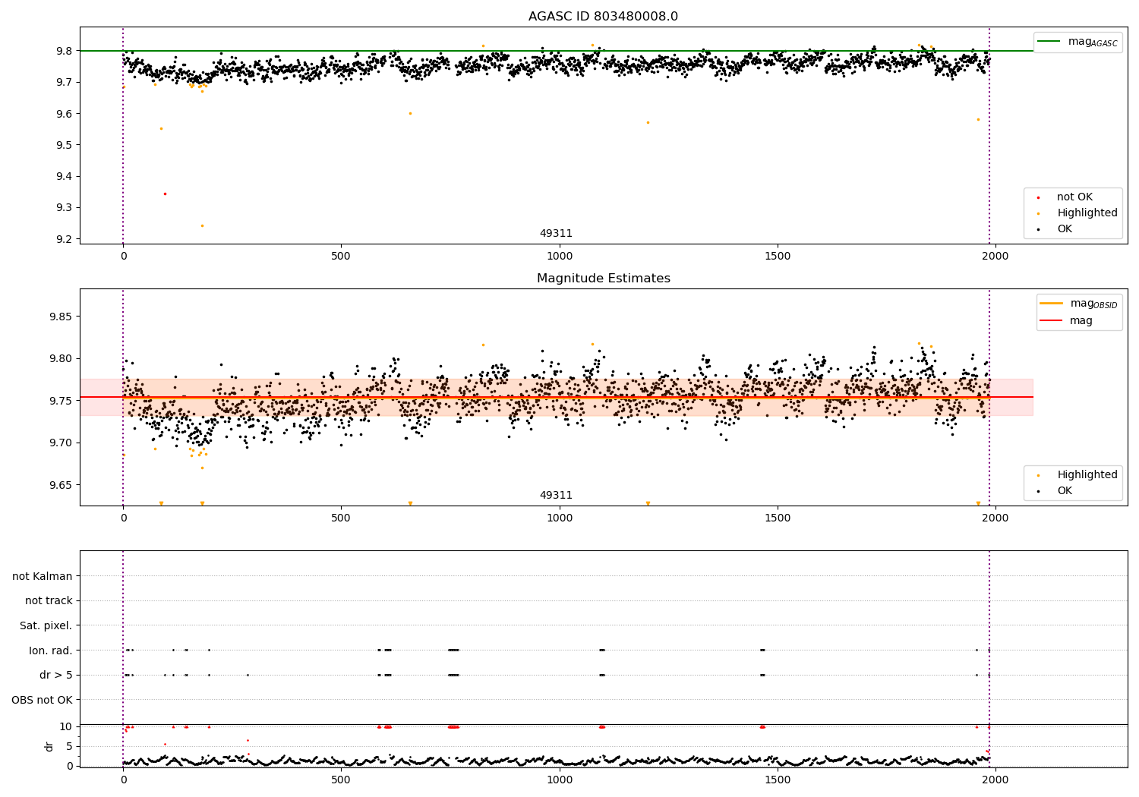Click the 49311 label in the middle plot

(556, 496)
